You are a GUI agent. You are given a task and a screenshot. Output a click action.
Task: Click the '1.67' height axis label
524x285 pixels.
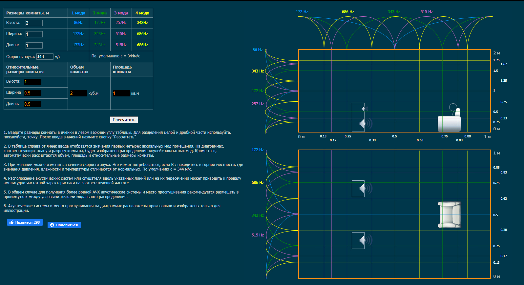(504, 64)
